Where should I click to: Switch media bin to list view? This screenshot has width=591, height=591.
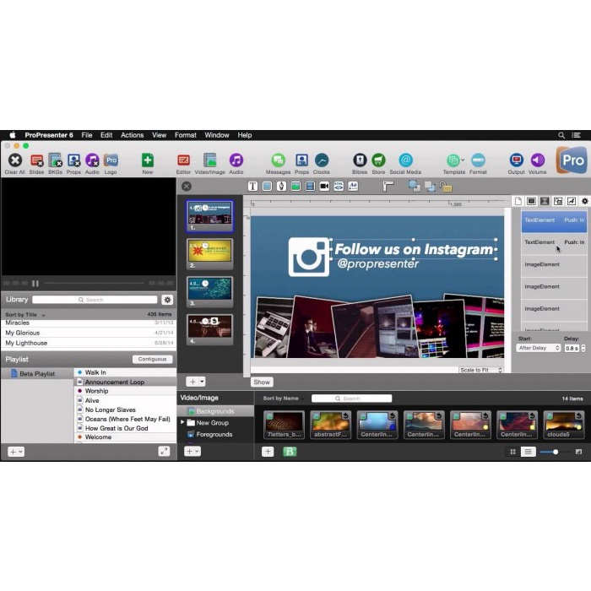click(x=528, y=452)
